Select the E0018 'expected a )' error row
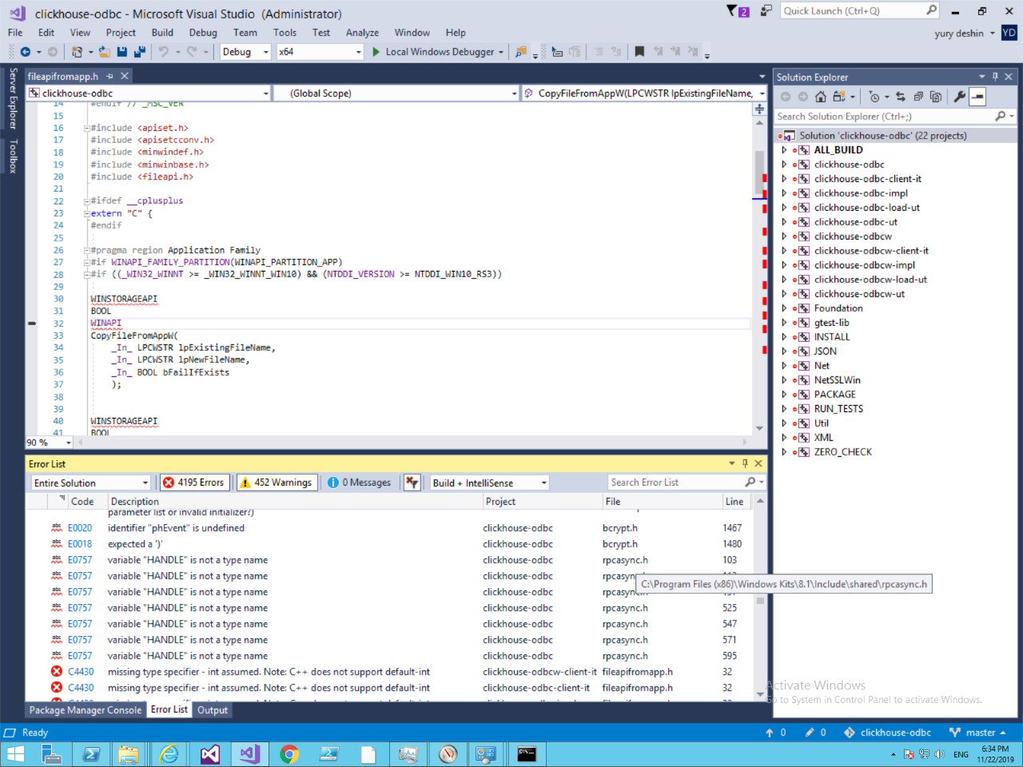 390,544
